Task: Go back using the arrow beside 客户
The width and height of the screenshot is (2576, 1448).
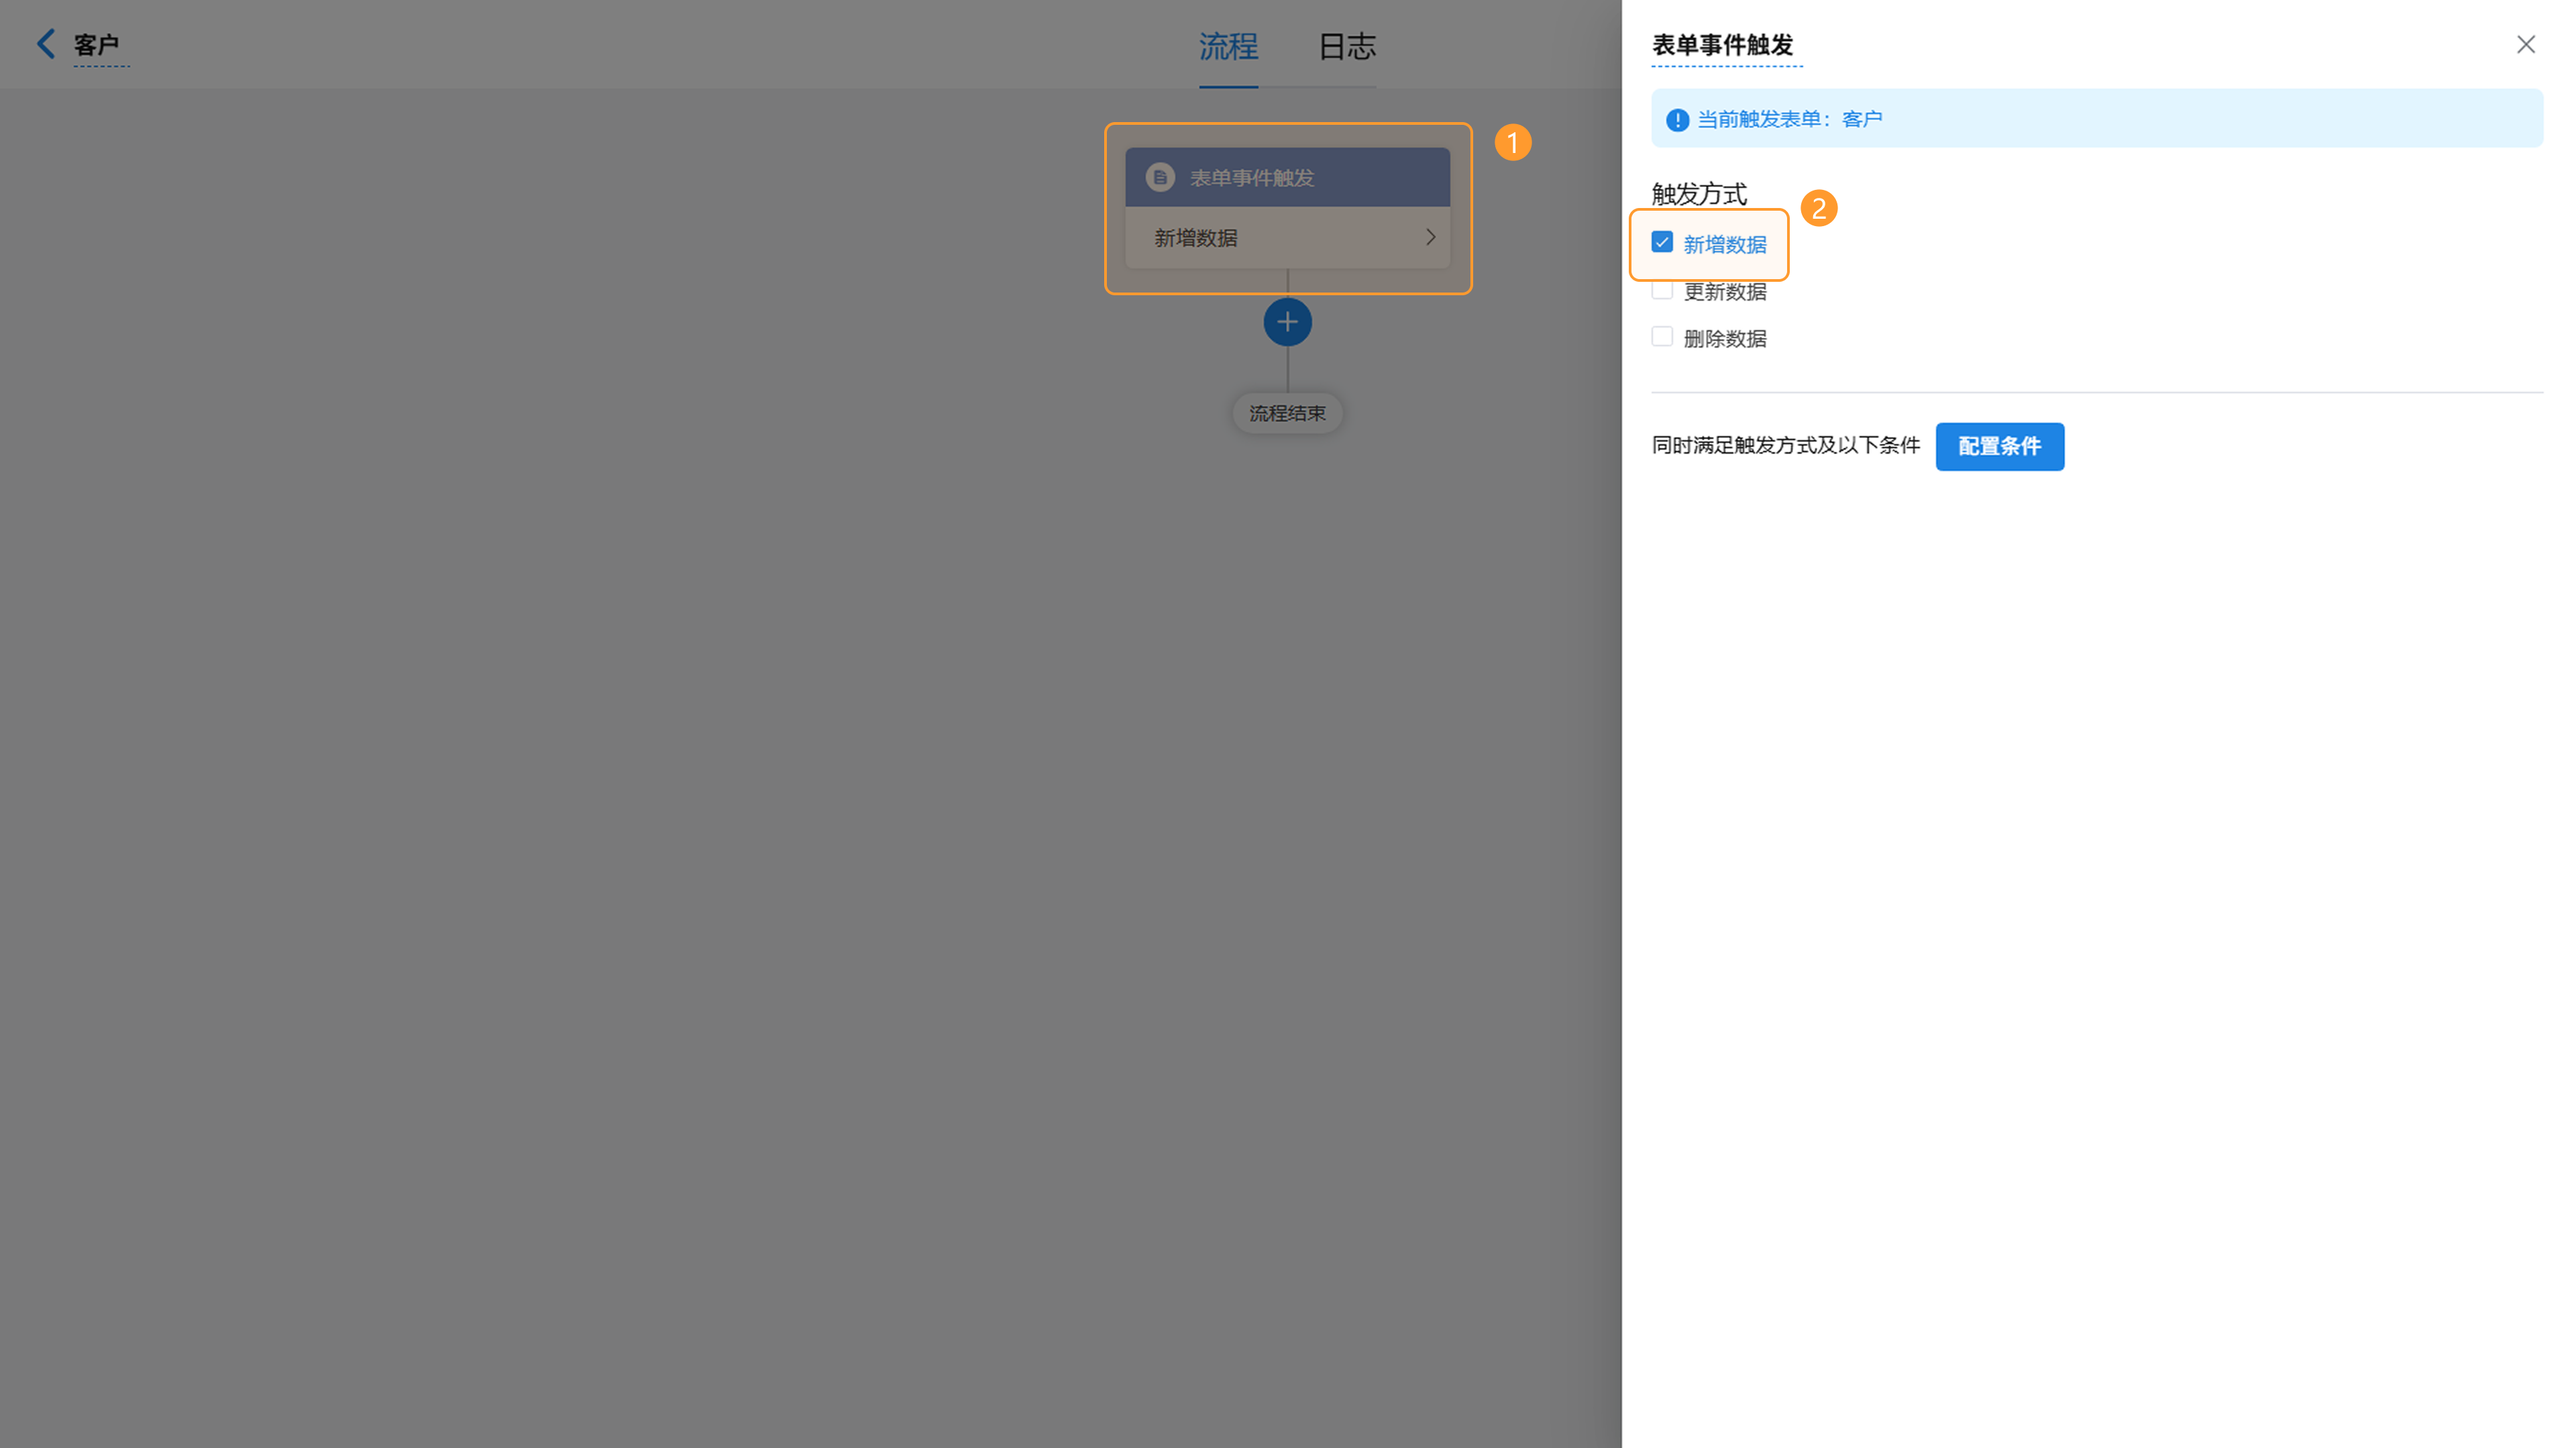Action: coord(46,43)
